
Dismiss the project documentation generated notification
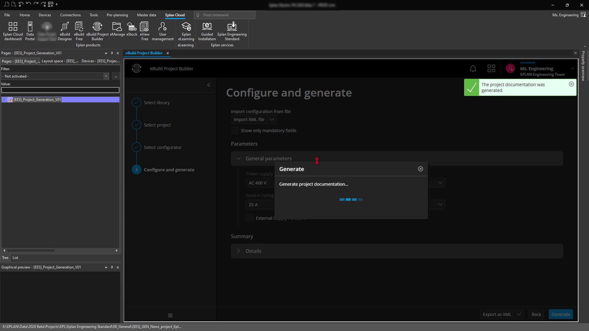point(571,84)
